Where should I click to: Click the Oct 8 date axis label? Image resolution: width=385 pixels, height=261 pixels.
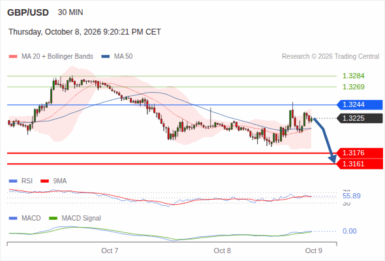(x=223, y=251)
